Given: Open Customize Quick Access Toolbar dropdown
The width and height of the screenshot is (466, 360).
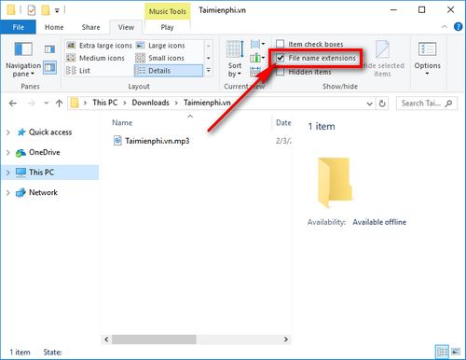Looking at the screenshot, I should pyautogui.click(x=57, y=10).
